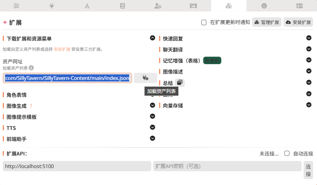Open the text formatting 'A' icon
Screen dimensions: 317x185
[x=87, y=6]
